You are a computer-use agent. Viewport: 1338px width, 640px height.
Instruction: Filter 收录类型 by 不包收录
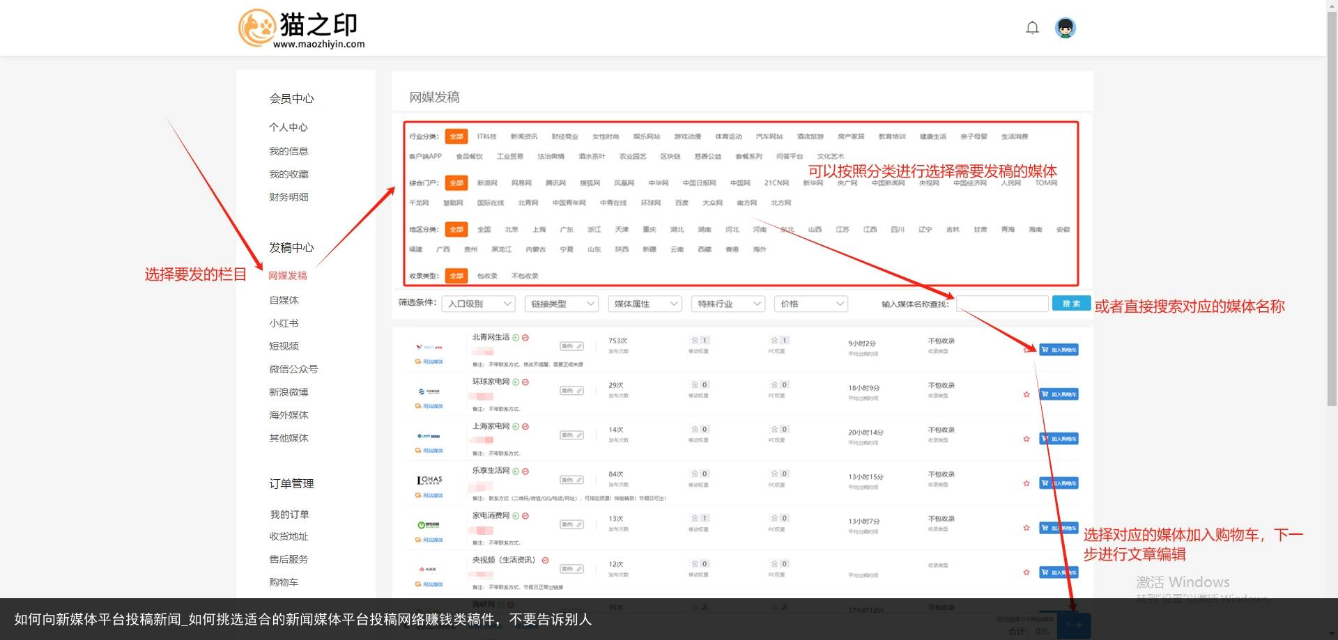point(525,276)
